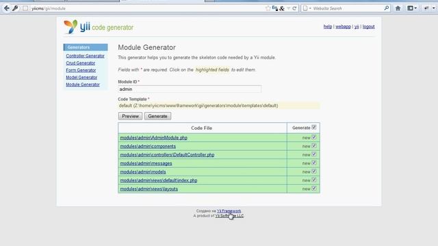
Task: Toggle checkbox for views\default\index.php row
Action: [314, 180]
